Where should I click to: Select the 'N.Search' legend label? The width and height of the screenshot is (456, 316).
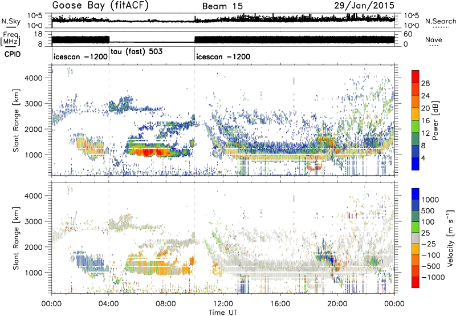pos(440,21)
